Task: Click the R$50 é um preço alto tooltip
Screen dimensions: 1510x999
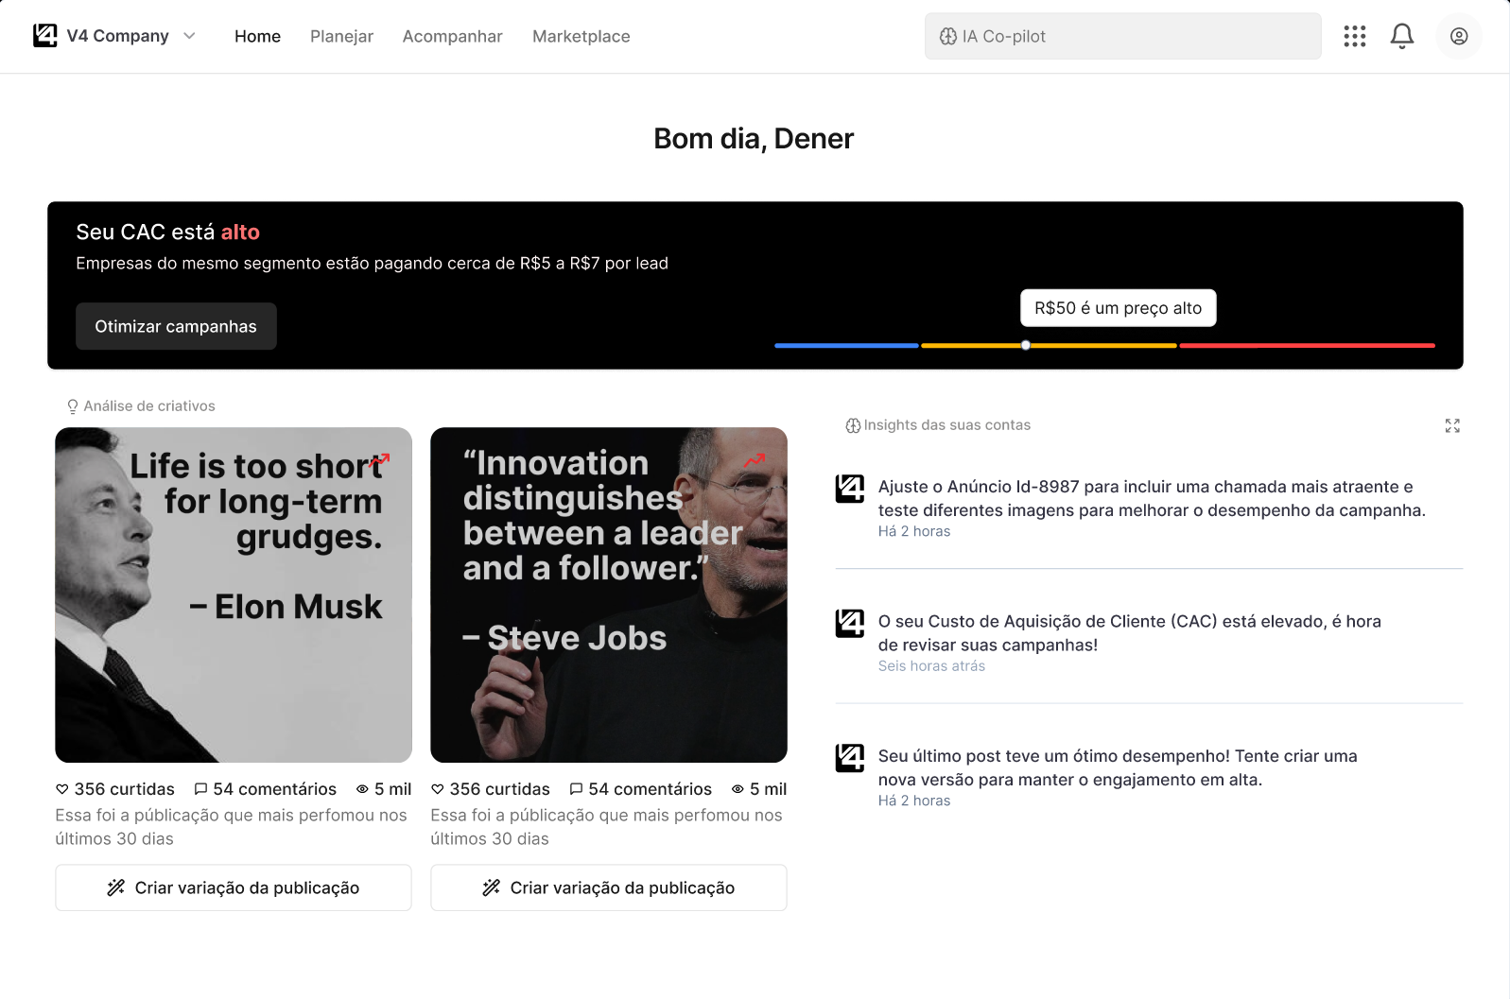Action: (x=1118, y=308)
